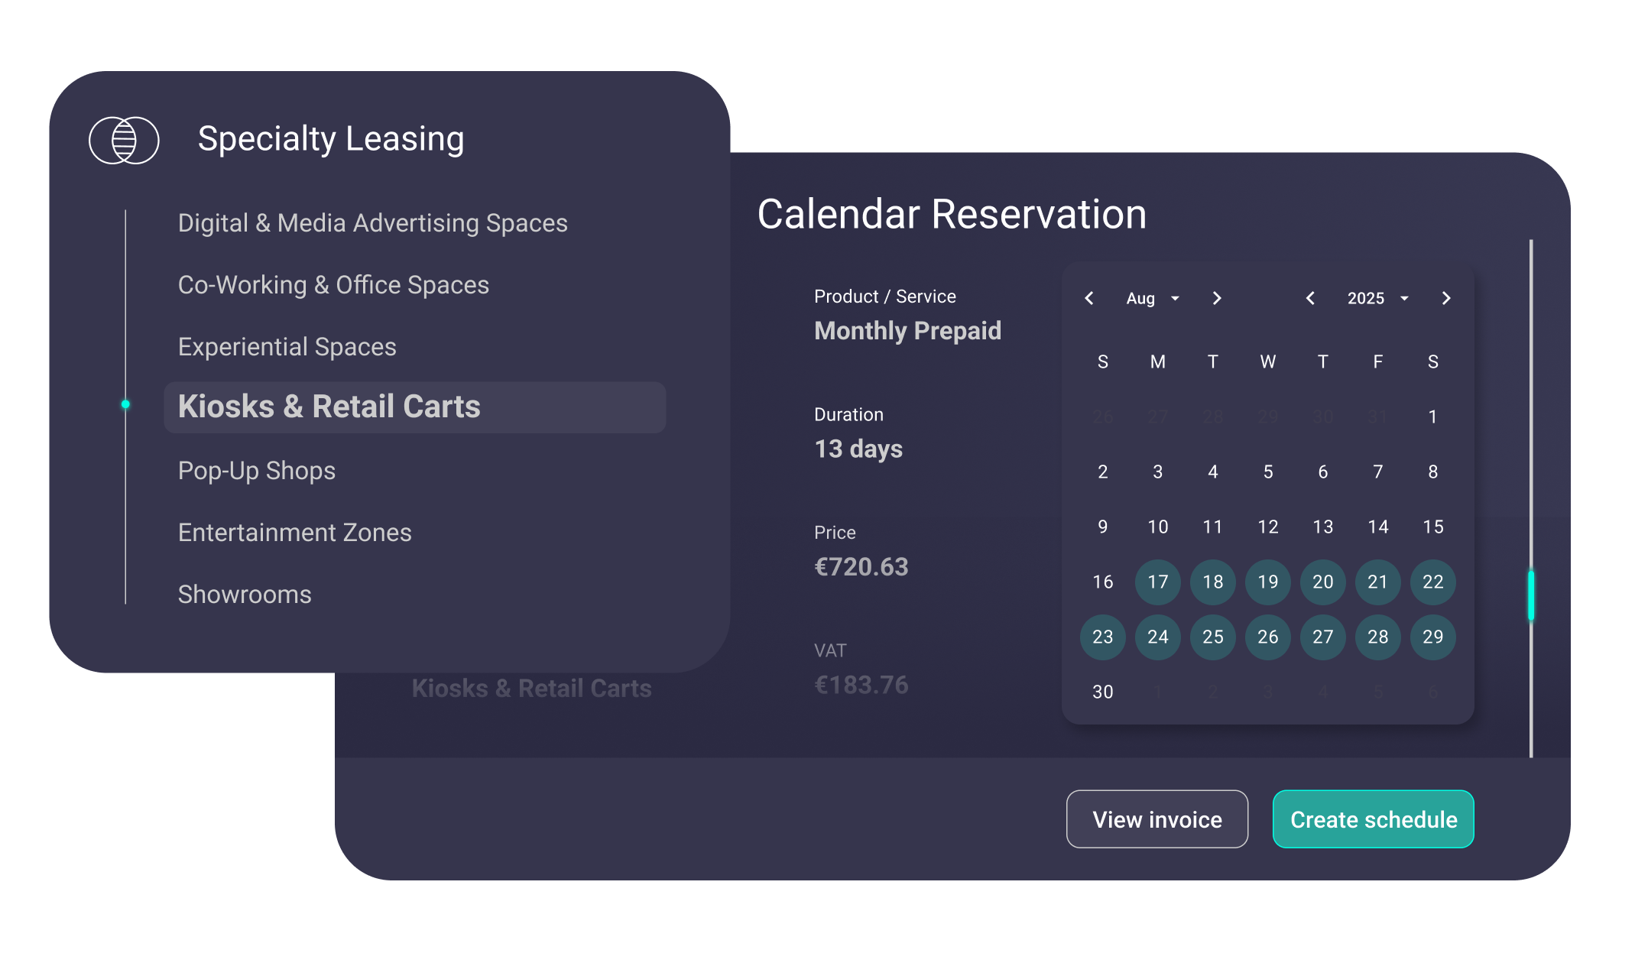Go to previous year using left chevron
This screenshot has height=979, width=1635.
coord(1310,298)
